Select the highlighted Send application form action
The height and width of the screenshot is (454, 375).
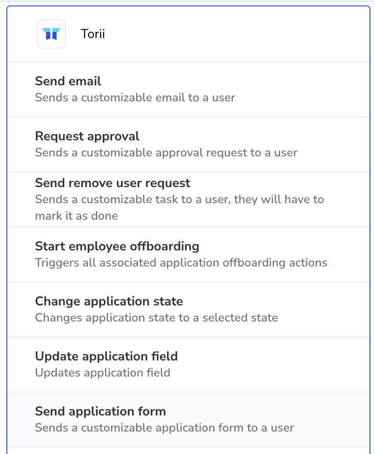pyautogui.click(x=188, y=420)
